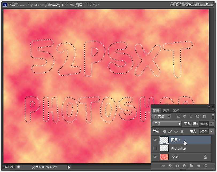This screenshot has width=217, height=172.
Task: Click the Photoshop Ps icon in title bar
Action: (5, 5)
